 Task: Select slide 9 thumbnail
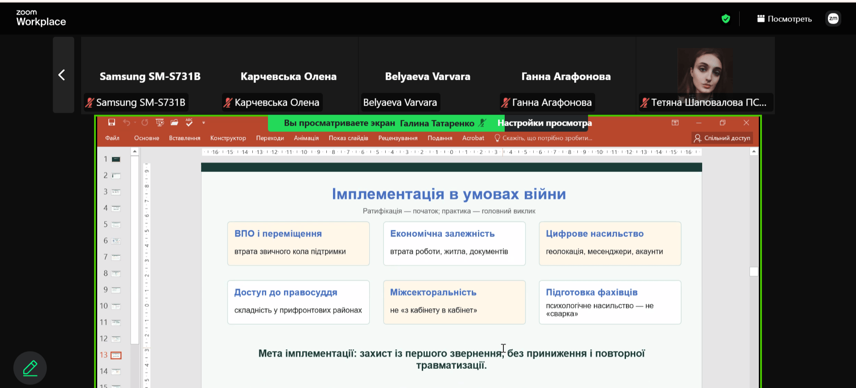[x=116, y=290]
